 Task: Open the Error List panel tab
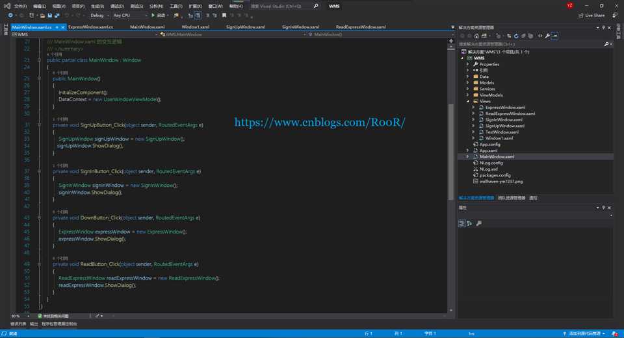(18, 324)
